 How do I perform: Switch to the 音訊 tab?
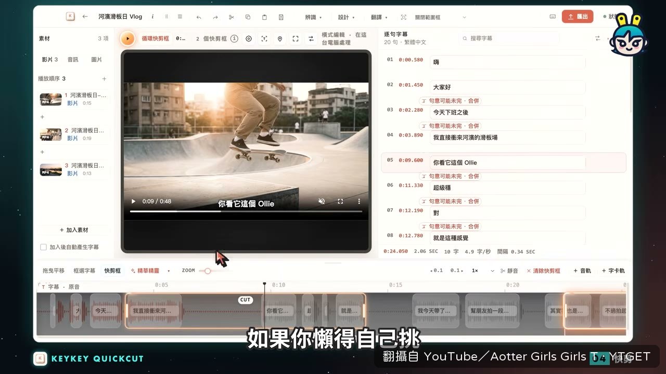click(x=73, y=60)
